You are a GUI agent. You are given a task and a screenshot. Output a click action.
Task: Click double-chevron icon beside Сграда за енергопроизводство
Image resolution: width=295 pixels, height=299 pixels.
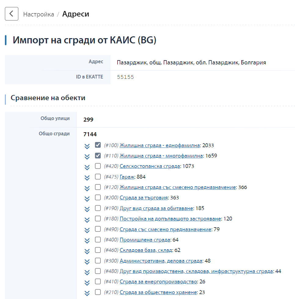87,283
